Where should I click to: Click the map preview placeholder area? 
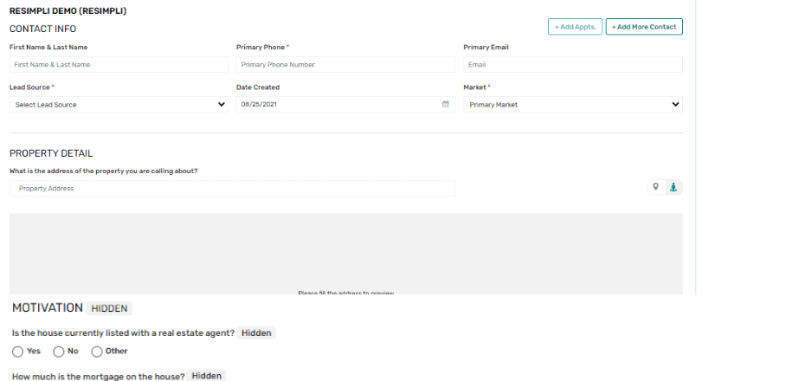(346, 254)
